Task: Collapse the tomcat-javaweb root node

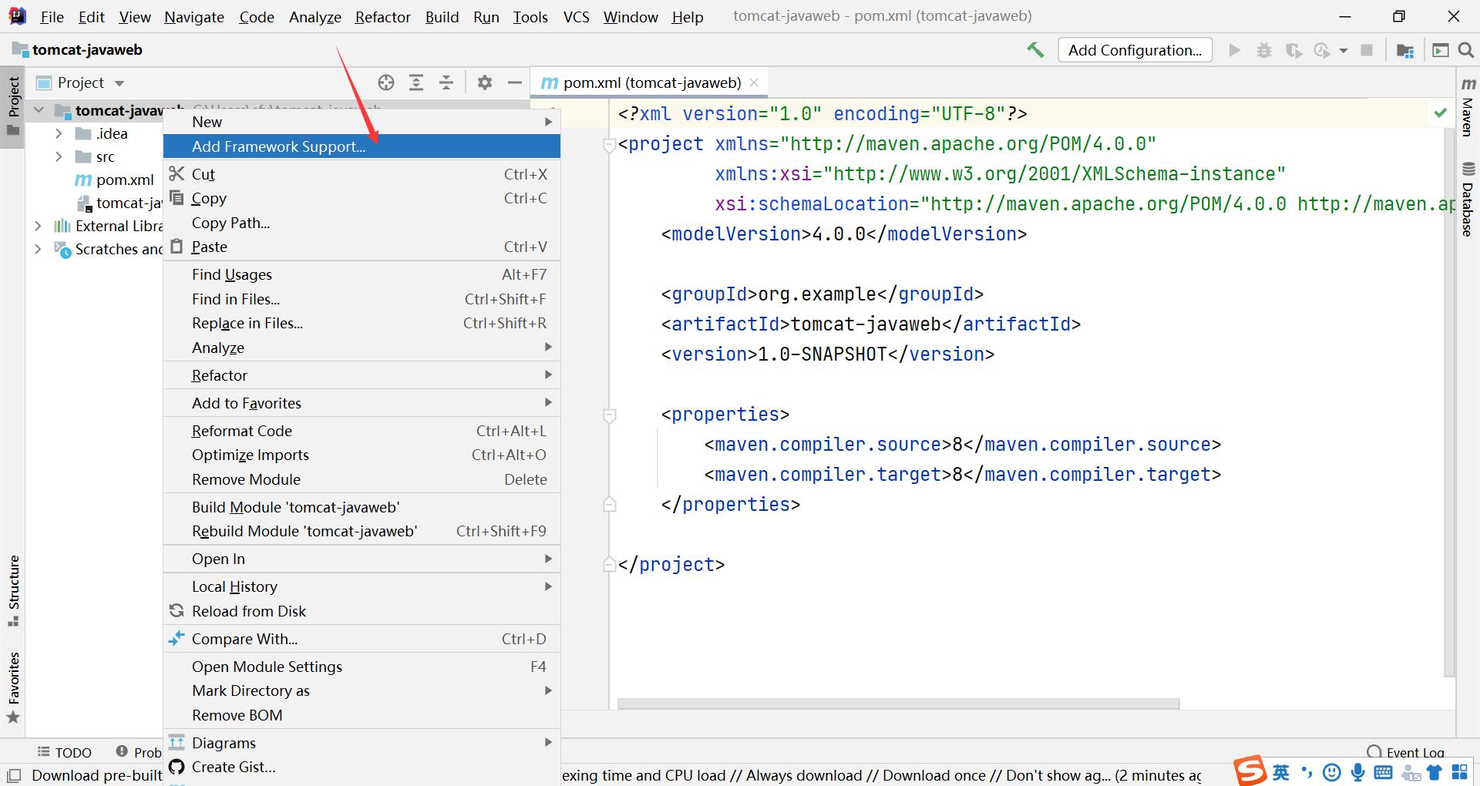Action: coord(39,110)
